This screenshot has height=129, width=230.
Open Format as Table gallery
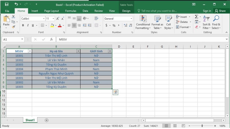157,22
